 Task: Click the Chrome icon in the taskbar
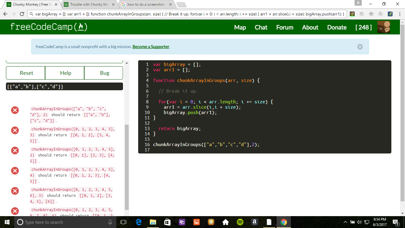coord(284,222)
